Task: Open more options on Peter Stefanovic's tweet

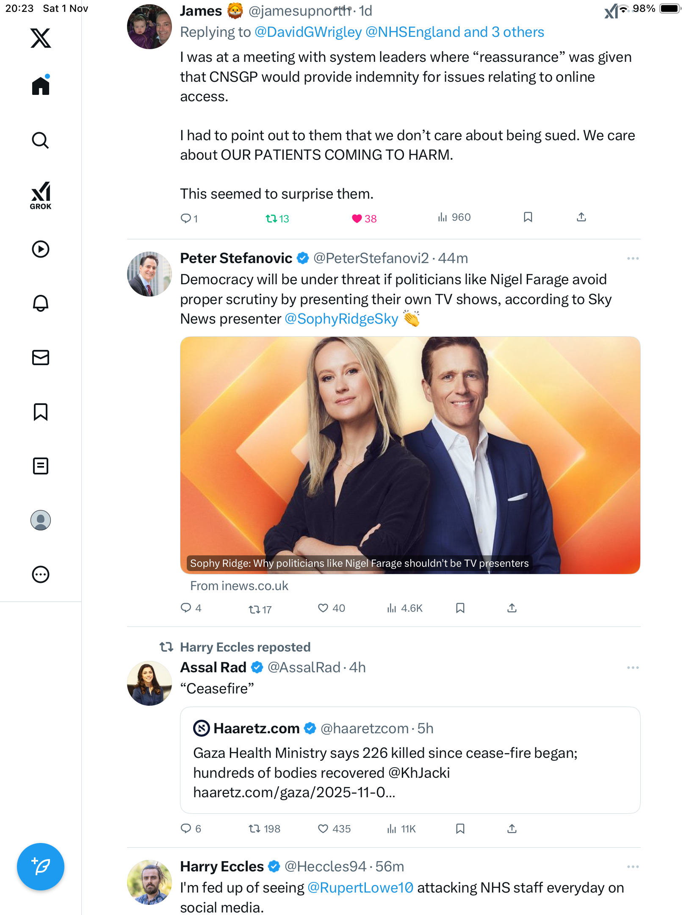Action: [633, 258]
